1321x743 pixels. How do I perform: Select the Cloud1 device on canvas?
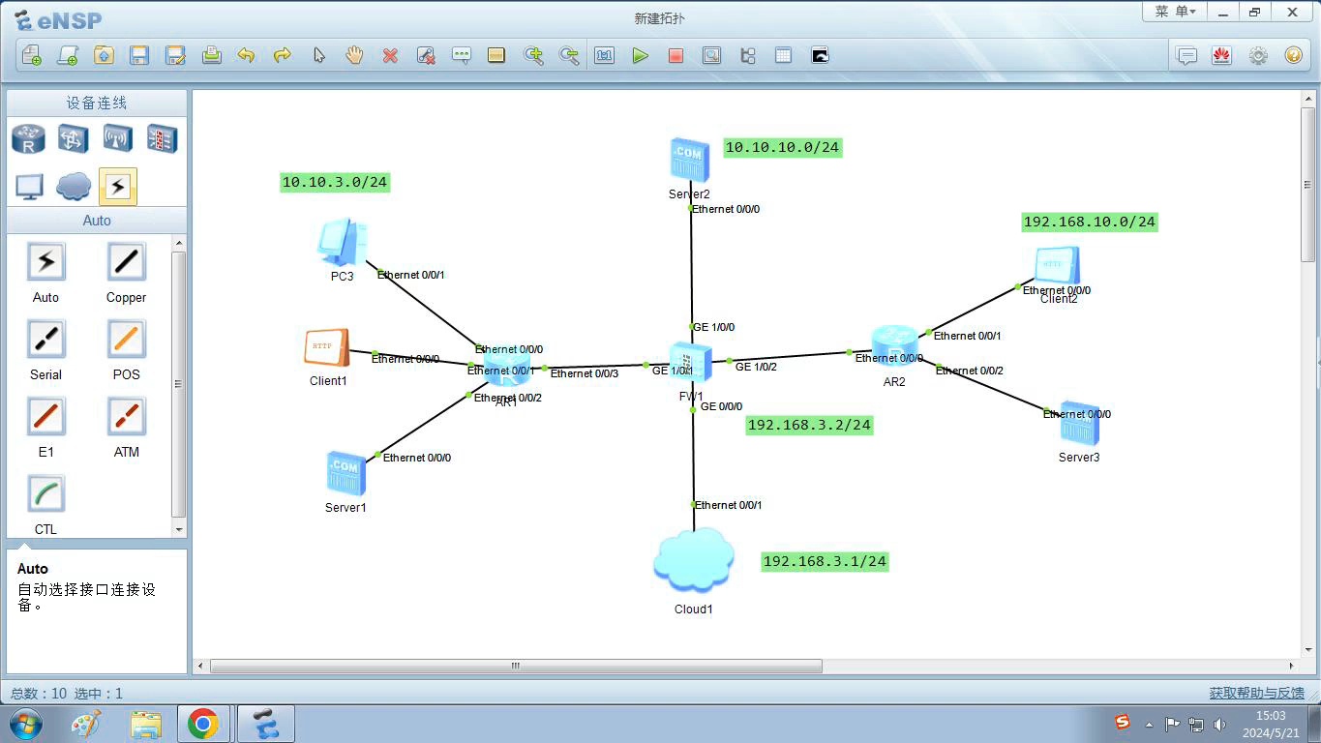pyautogui.click(x=693, y=559)
